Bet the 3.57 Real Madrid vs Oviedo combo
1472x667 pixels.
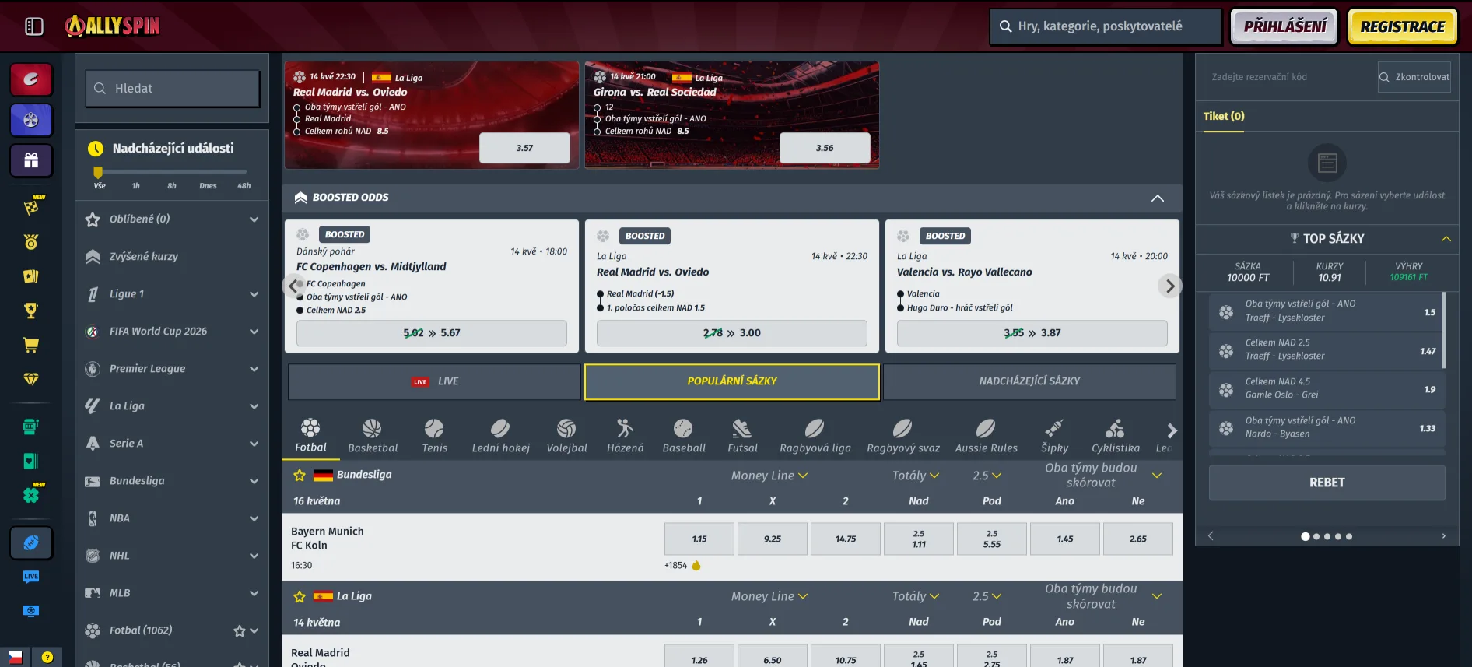(x=524, y=148)
